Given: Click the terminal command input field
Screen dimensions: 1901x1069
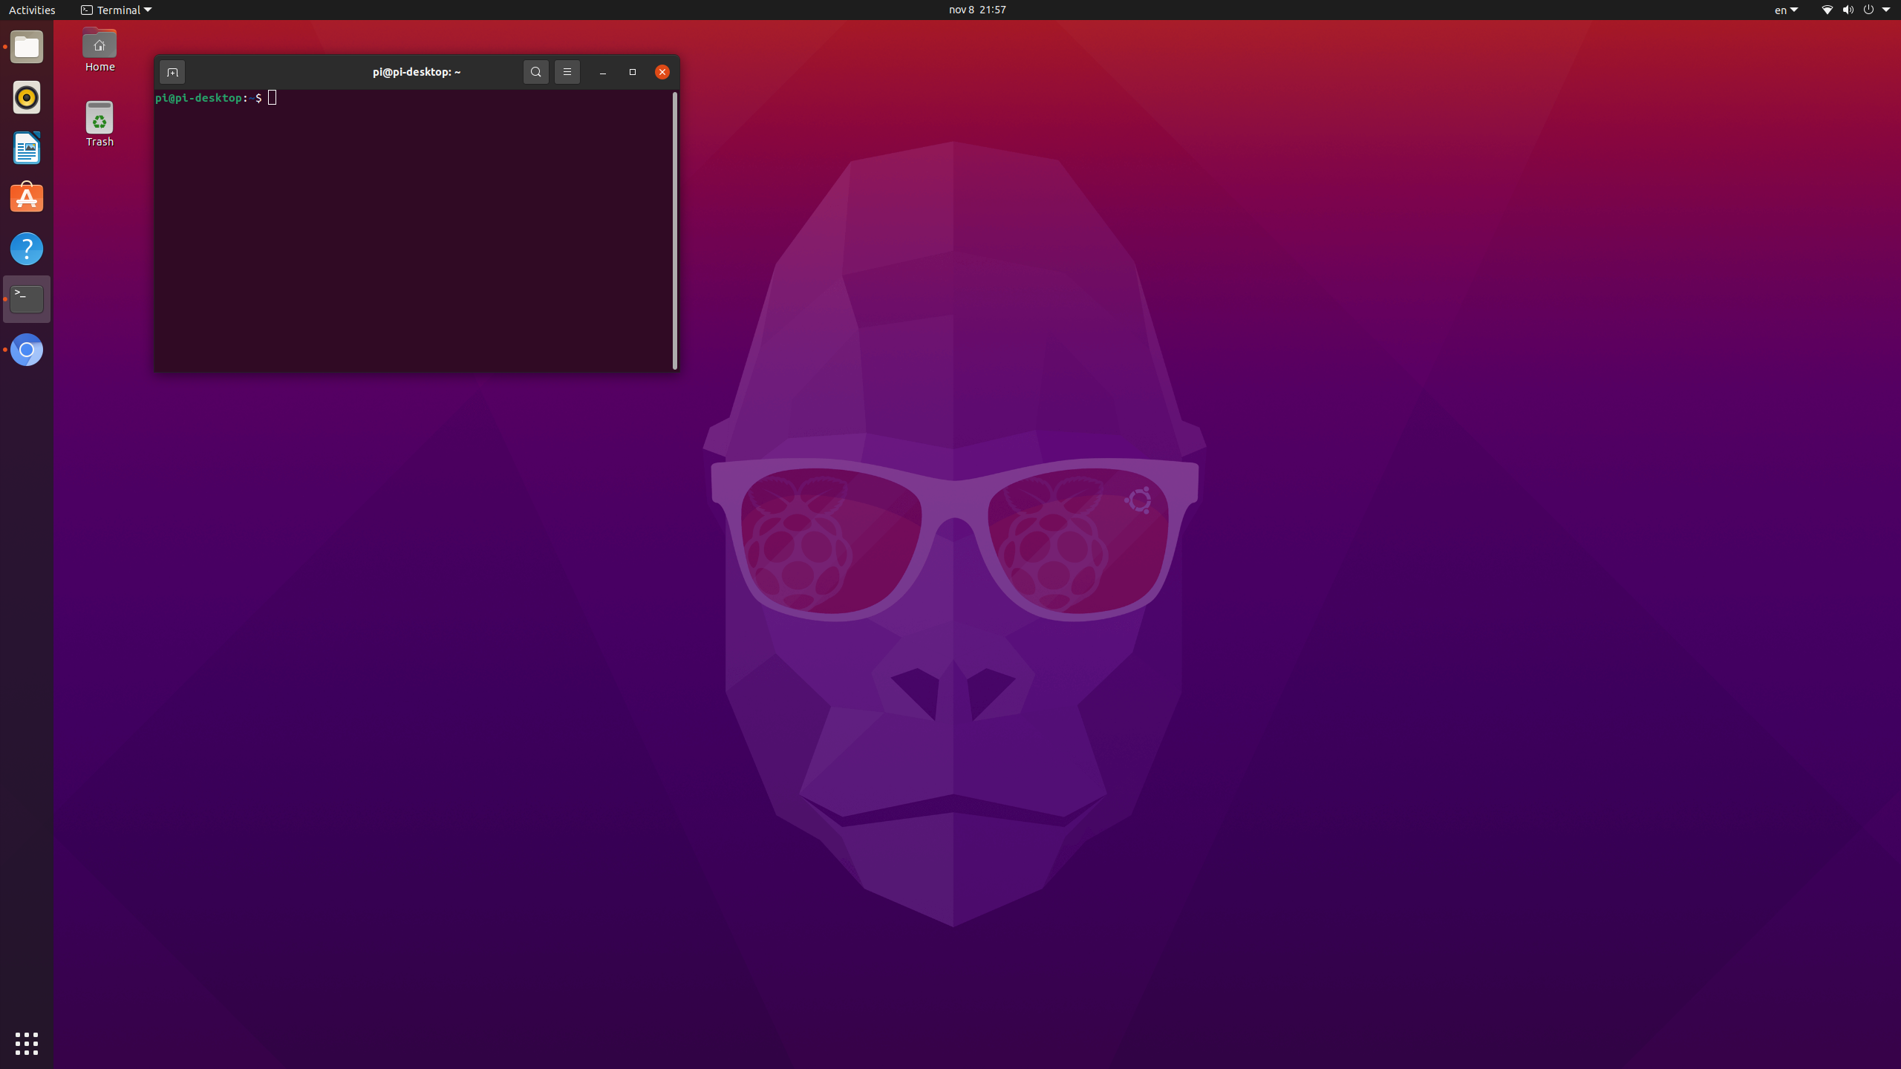Looking at the screenshot, I should click(x=273, y=98).
